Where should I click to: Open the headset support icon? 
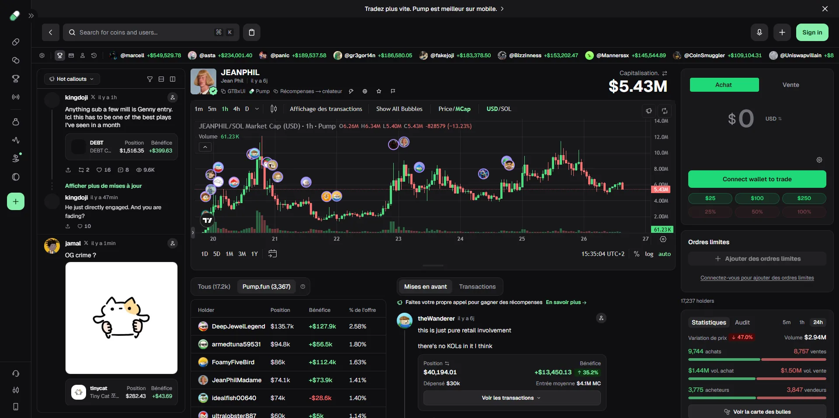16,373
